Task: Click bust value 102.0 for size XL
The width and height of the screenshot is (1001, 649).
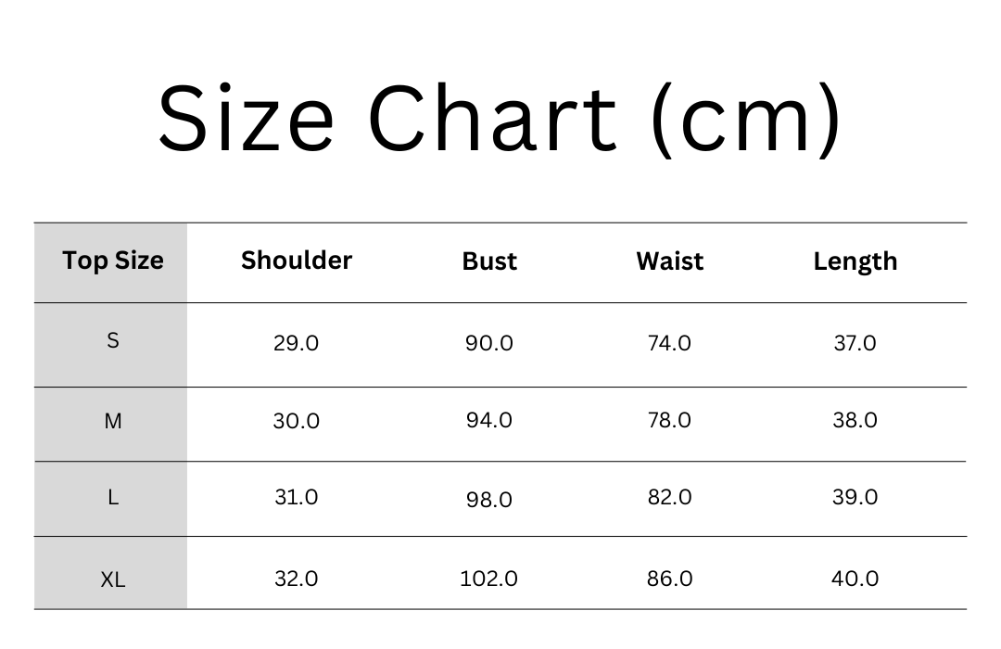Action: click(x=489, y=579)
